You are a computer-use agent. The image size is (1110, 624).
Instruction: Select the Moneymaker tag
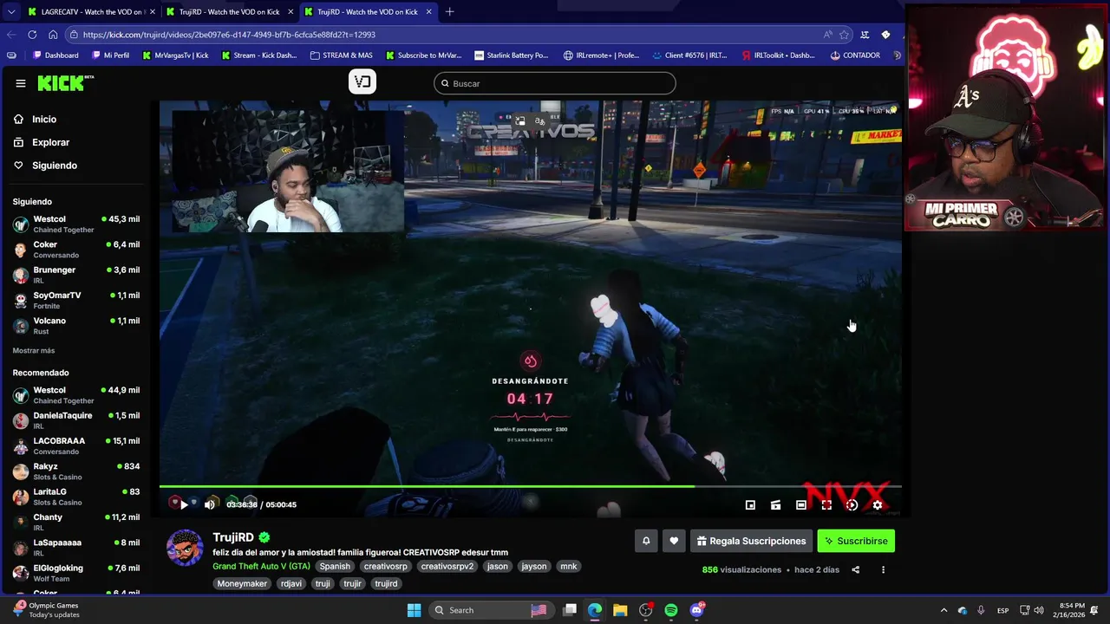pos(242,583)
